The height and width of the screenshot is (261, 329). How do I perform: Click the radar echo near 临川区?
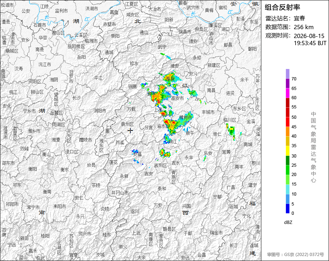click(231, 131)
